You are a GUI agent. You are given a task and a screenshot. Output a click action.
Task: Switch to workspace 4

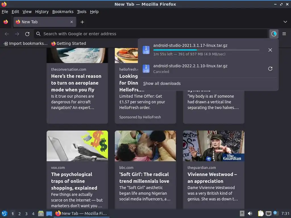[33, 214]
